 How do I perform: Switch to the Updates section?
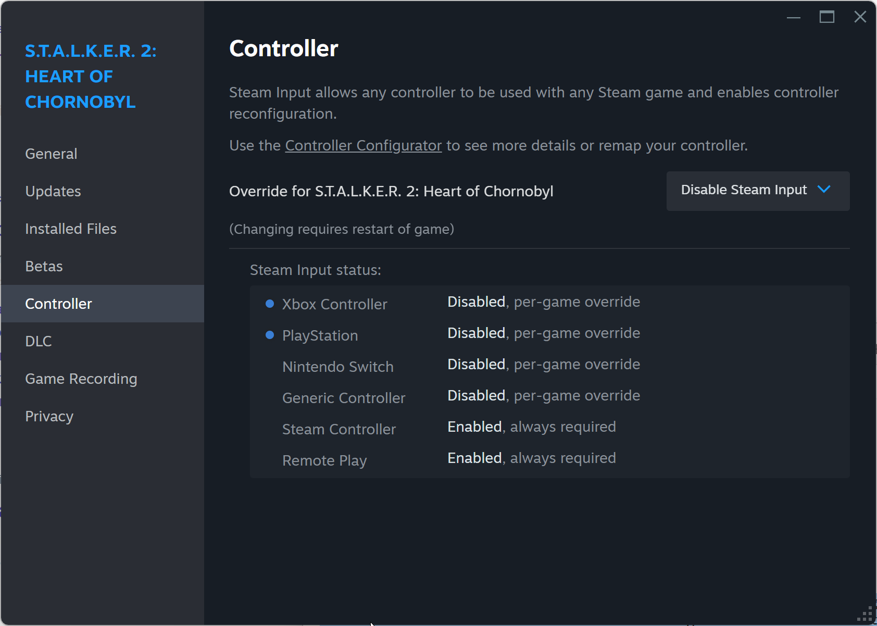coord(53,191)
